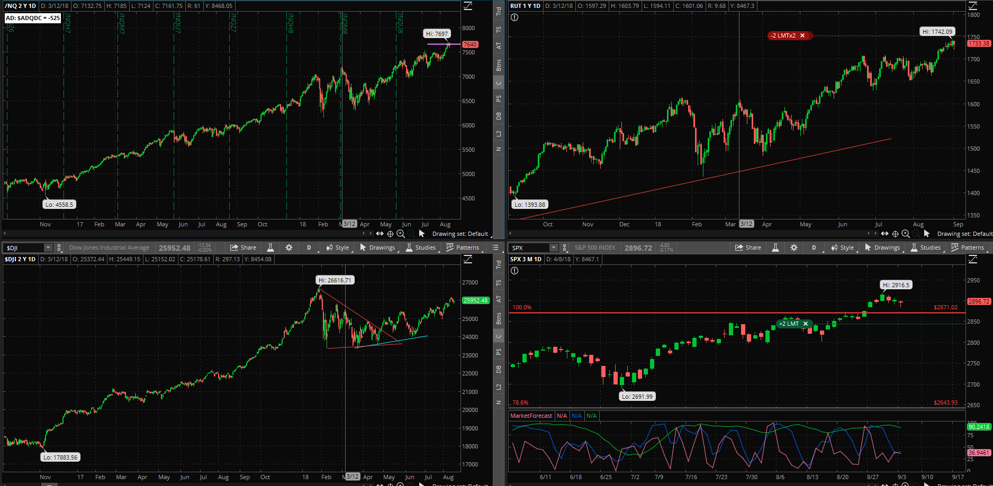993x486 pixels.
Task: Open the Drawings menu in the SPX toolbar
Action: pos(882,247)
